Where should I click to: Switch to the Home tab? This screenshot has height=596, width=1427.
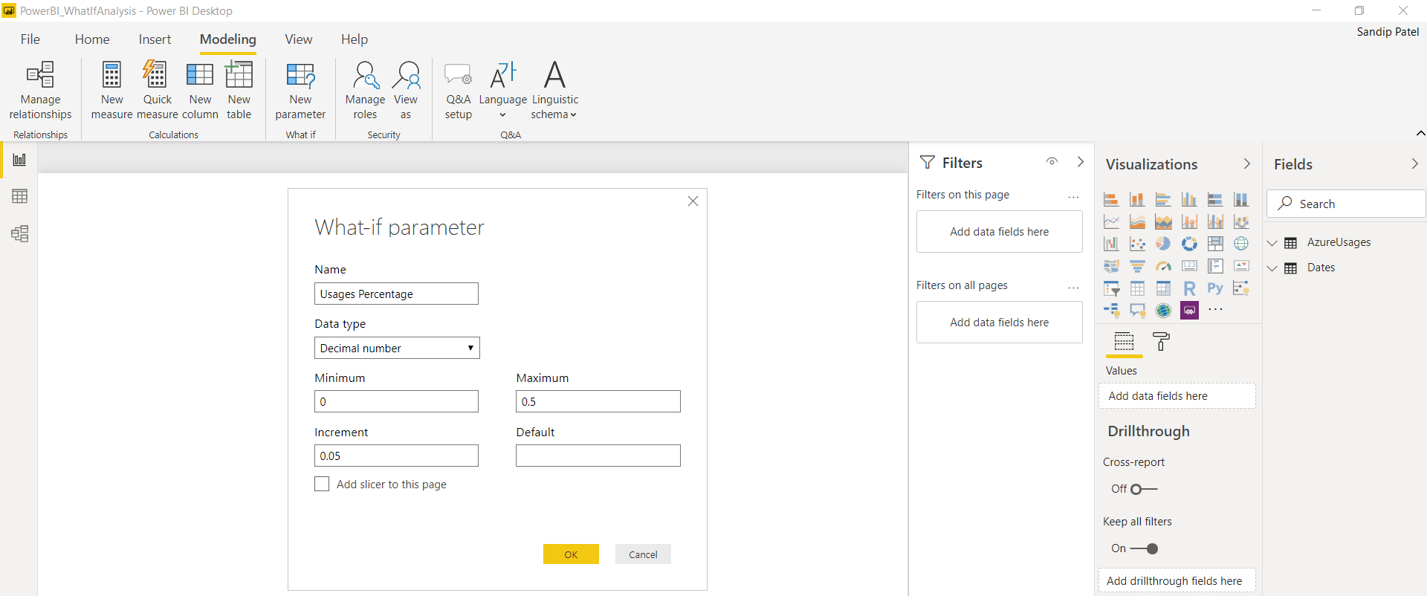coord(92,39)
